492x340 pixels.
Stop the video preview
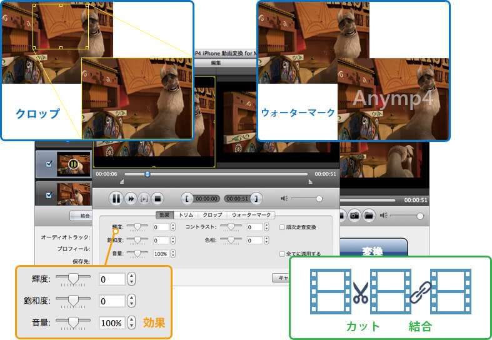click(158, 199)
